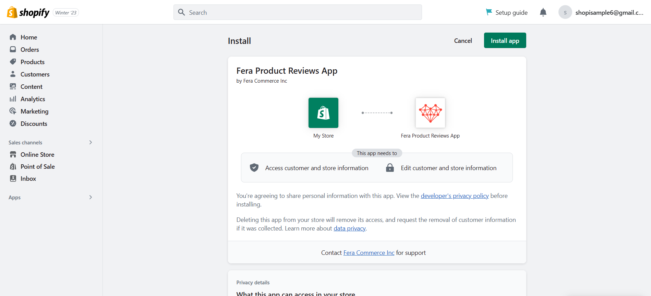Click the lock icon beside Edit customer
651x296 pixels.
[390, 168]
